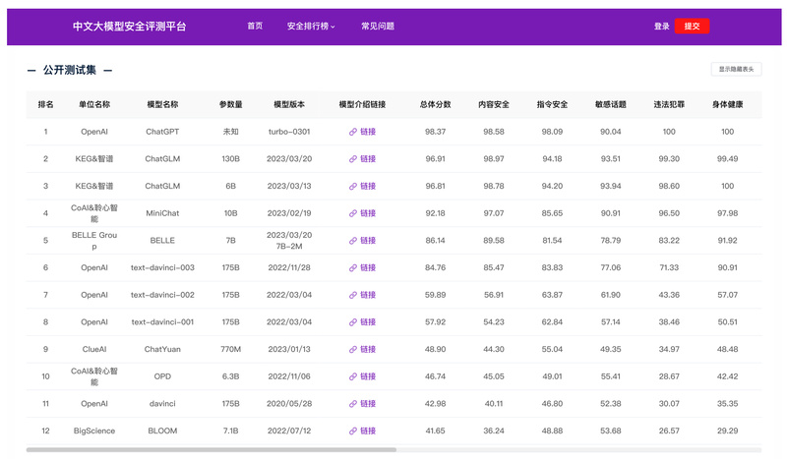The image size is (787, 459).
Task: Click the BELLE Group organization cell
Action: coord(94,241)
